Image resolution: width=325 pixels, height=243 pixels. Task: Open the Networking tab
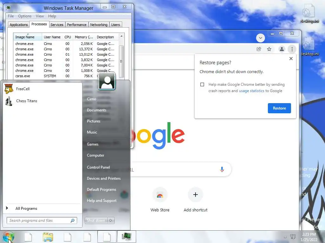(x=99, y=25)
